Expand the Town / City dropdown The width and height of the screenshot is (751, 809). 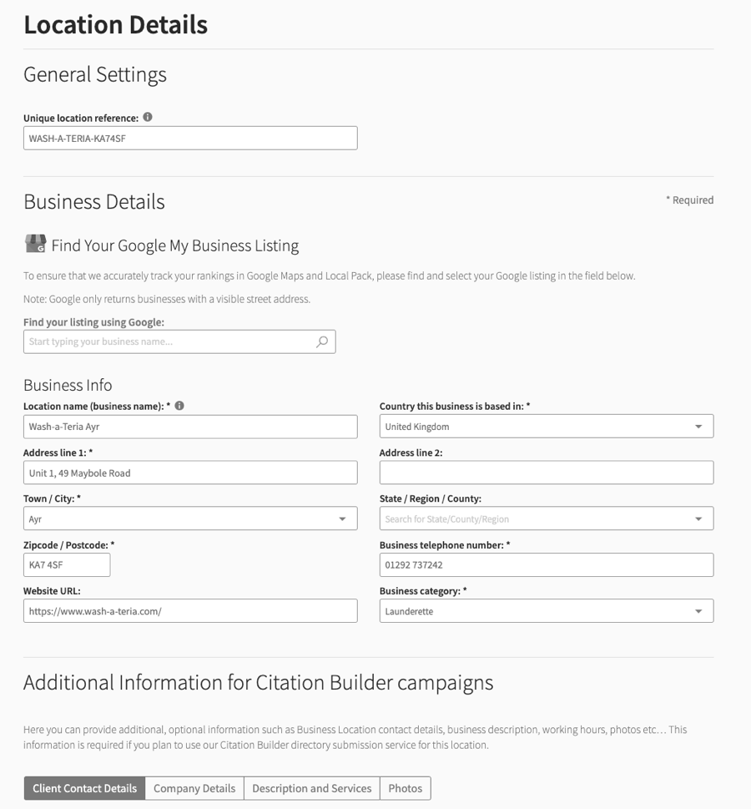pos(342,518)
